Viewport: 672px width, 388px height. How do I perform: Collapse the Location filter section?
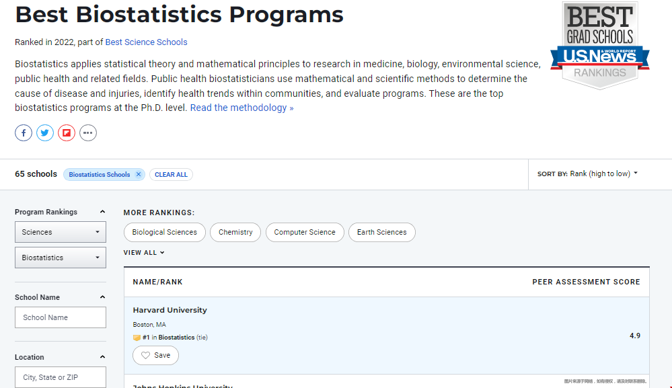pos(102,357)
